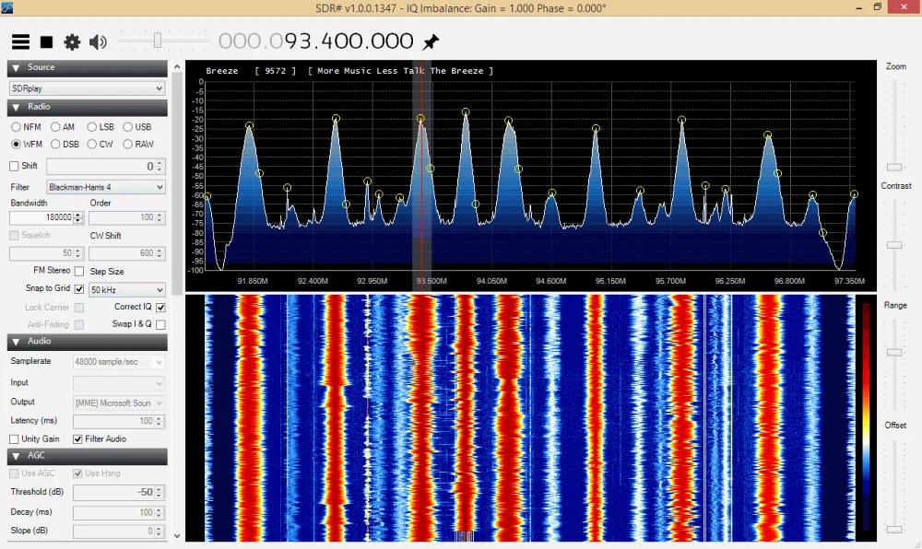This screenshot has width=922, height=549.
Task: Adjust the Range slider
Action: tap(894, 352)
